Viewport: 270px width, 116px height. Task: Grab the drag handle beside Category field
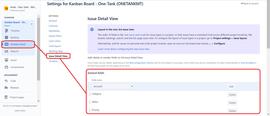pos(90,94)
